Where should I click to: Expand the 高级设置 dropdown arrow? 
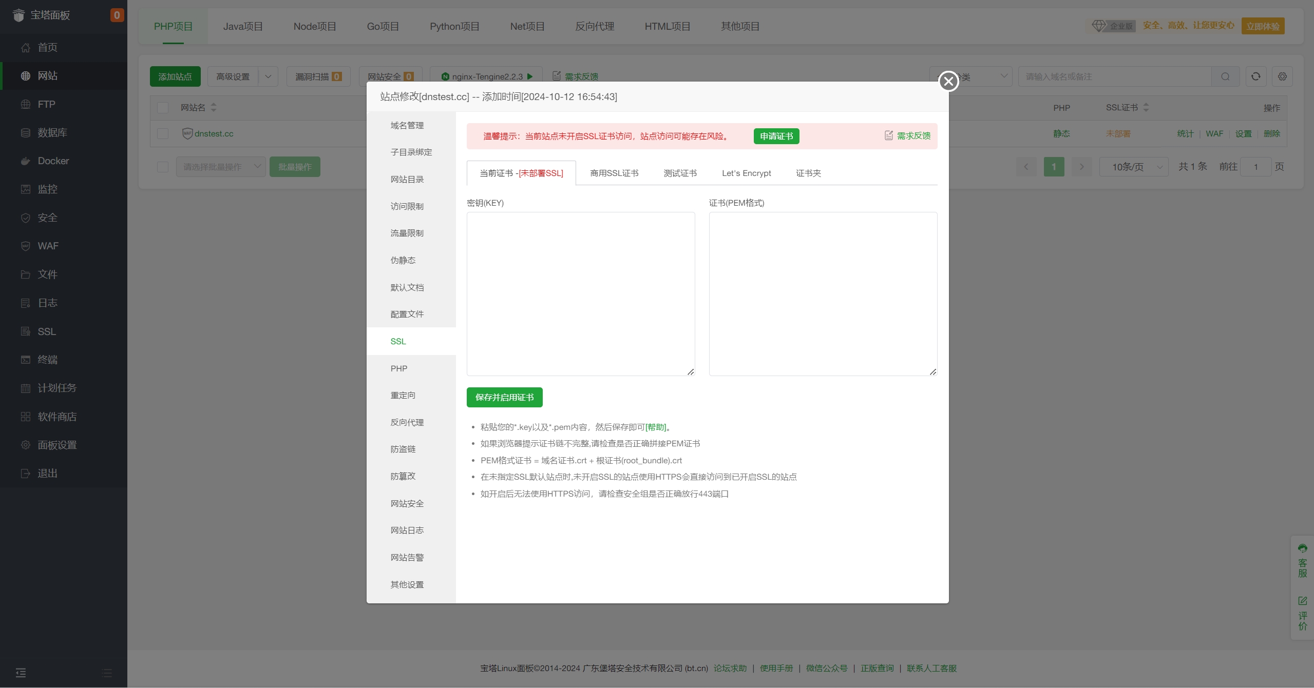(268, 76)
